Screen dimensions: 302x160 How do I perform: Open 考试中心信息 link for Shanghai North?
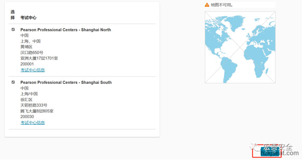coord(32,70)
